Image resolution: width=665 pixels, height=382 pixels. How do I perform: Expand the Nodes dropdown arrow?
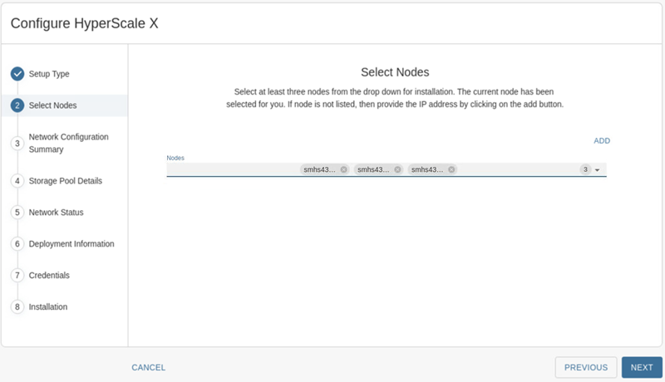[x=598, y=170]
